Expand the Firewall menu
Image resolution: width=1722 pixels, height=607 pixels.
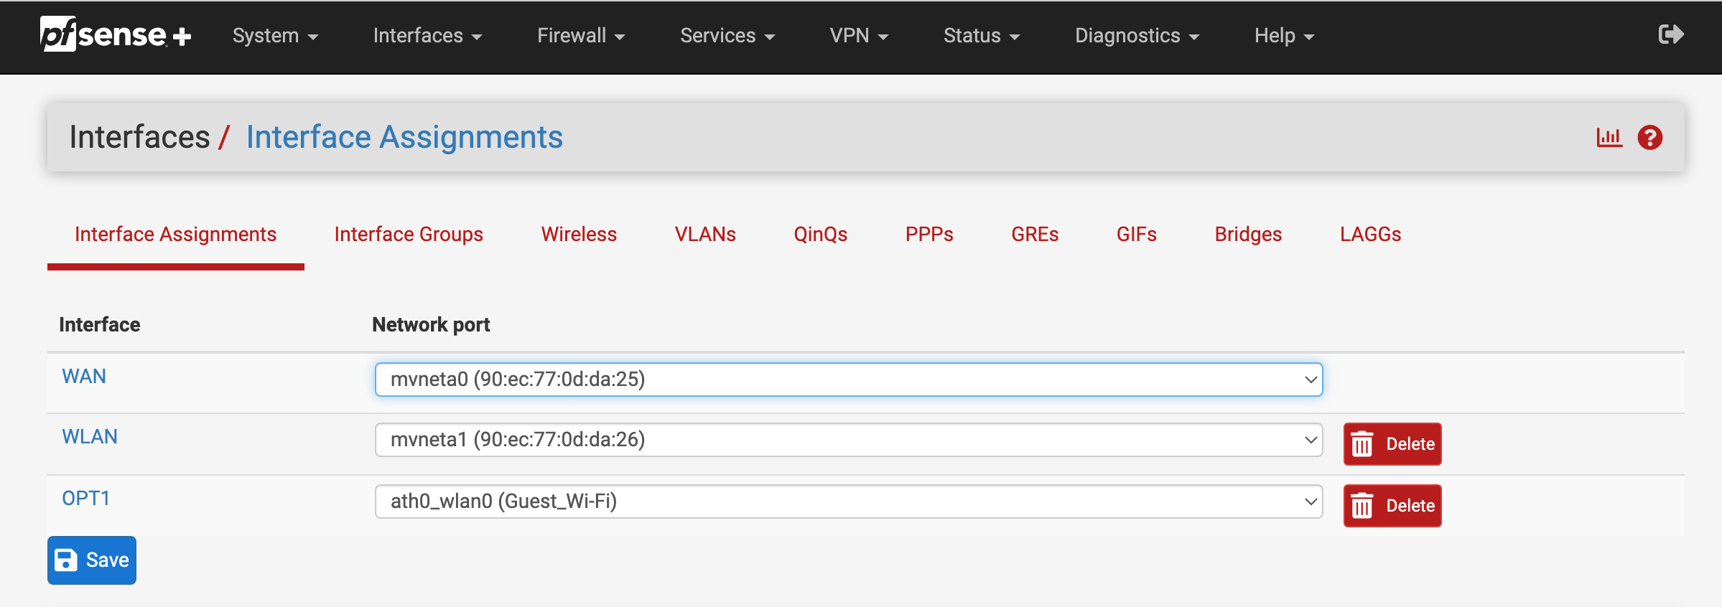click(580, 36)
